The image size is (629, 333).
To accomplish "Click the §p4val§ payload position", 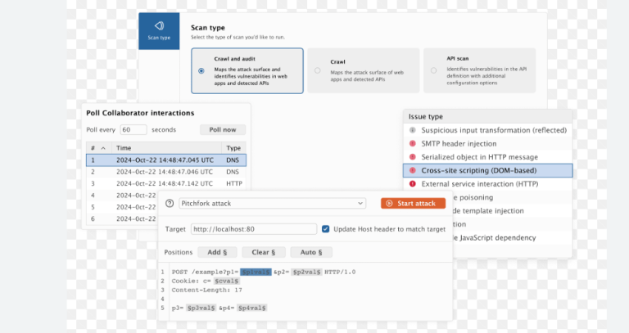I will click(x=252, y=308).
